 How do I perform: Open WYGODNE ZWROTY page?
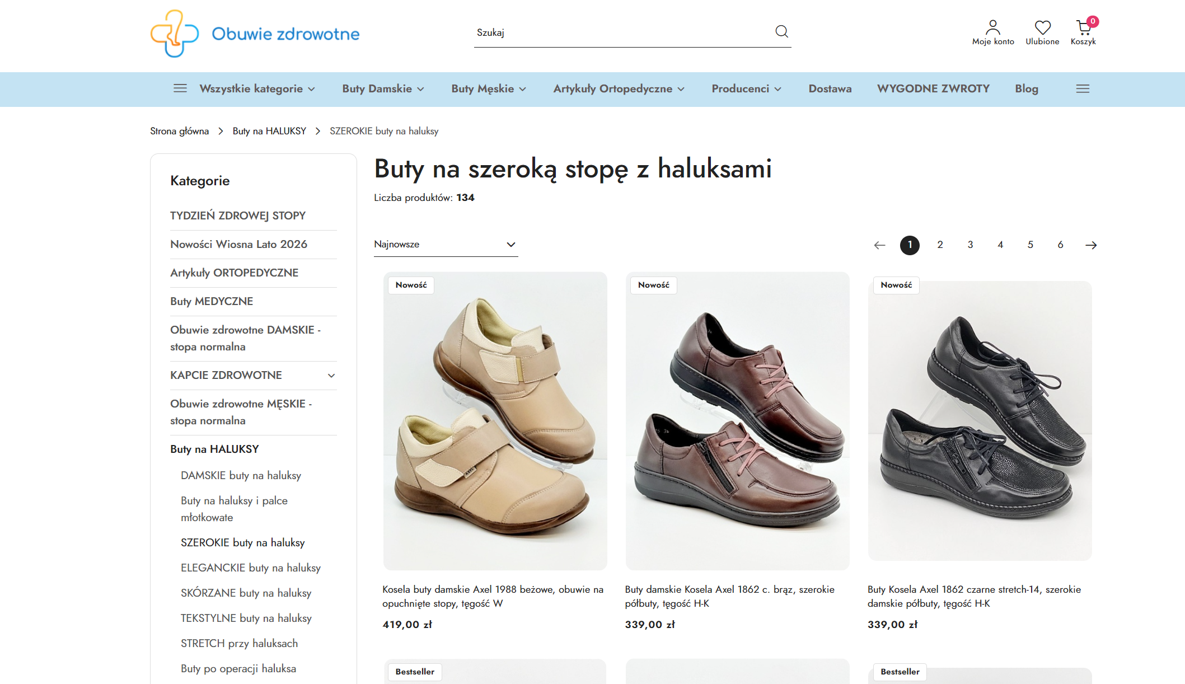point(933,88)
